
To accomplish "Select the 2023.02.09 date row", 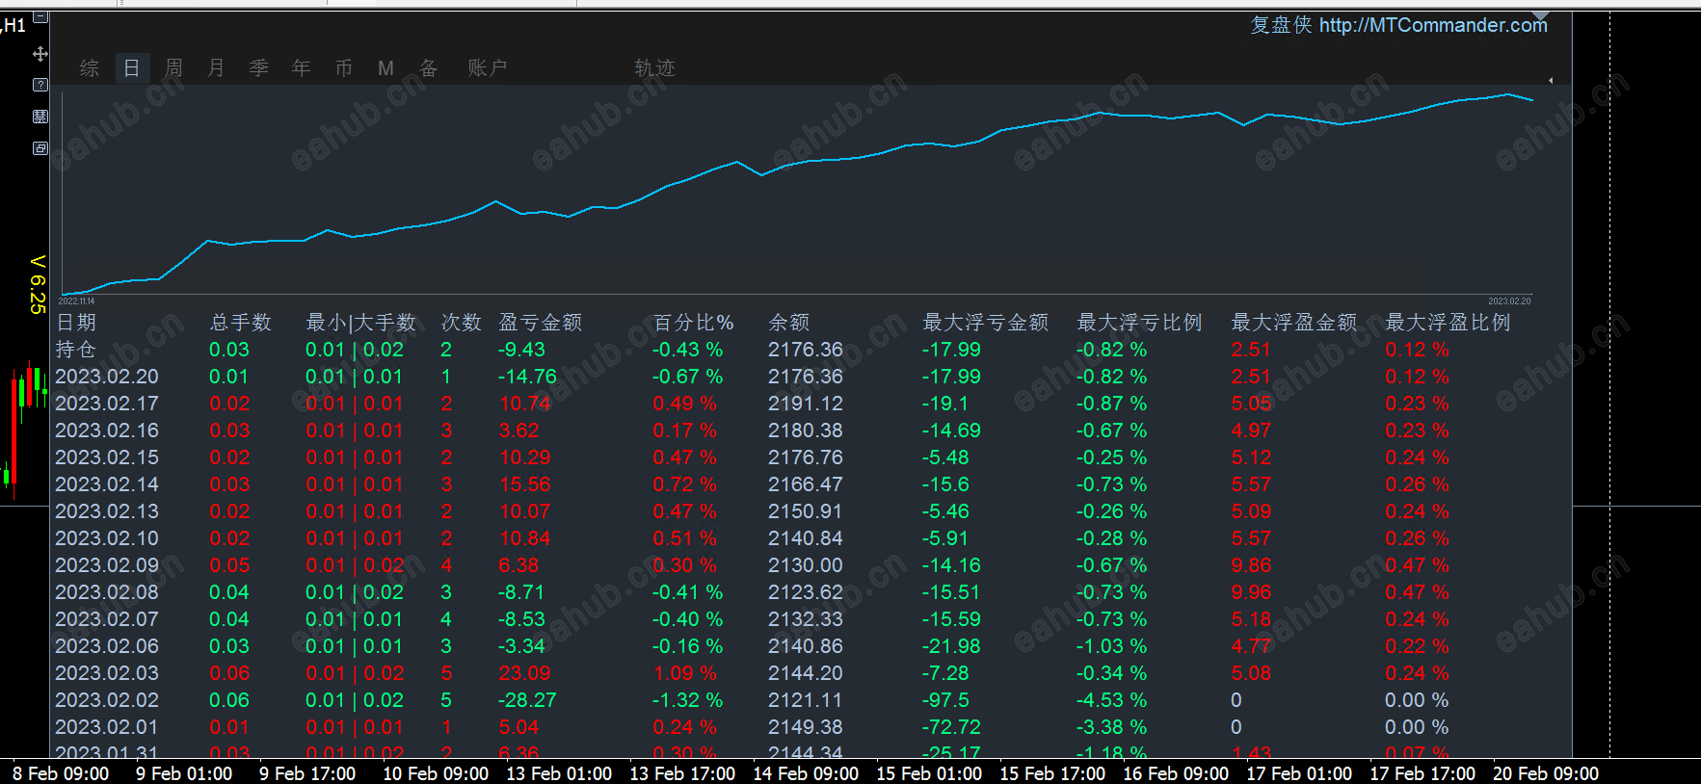I will click(107, 565).
